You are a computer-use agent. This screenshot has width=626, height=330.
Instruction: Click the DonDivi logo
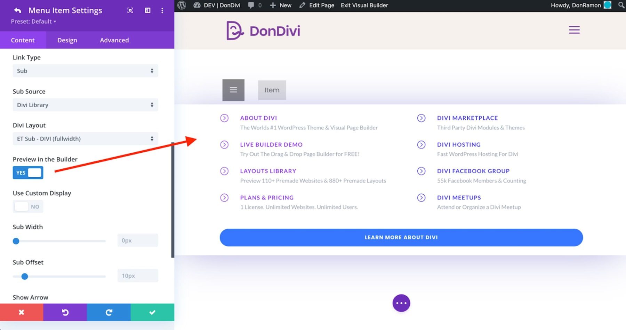tap(263, 31)
